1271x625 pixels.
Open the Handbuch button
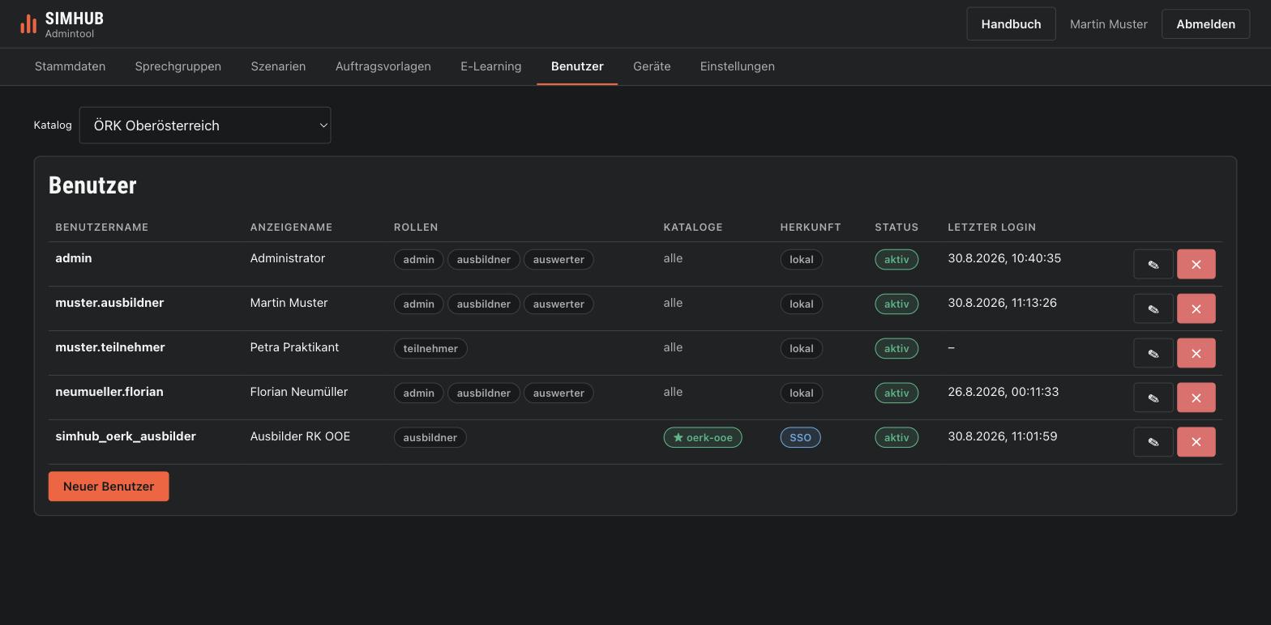(1011, 24)
